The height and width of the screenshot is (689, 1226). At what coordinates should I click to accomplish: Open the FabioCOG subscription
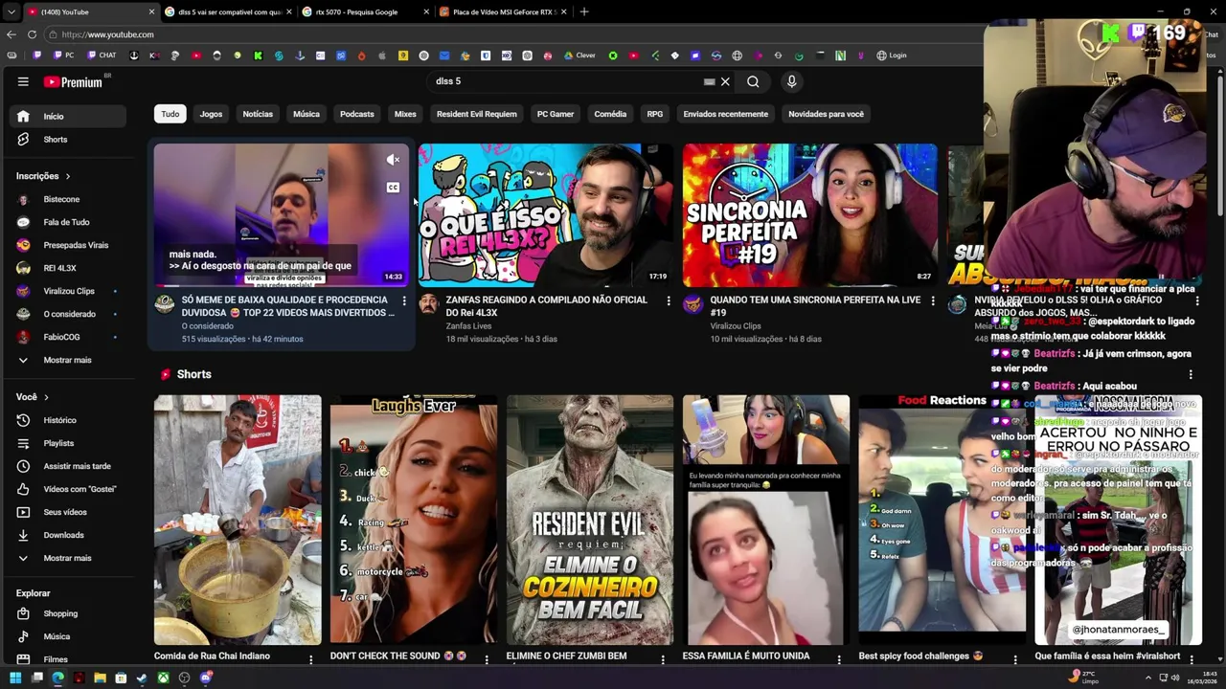[x=67, y=337]
